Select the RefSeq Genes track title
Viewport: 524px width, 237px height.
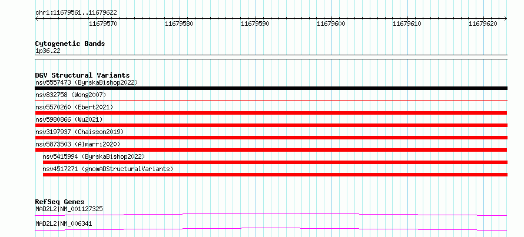60,202
